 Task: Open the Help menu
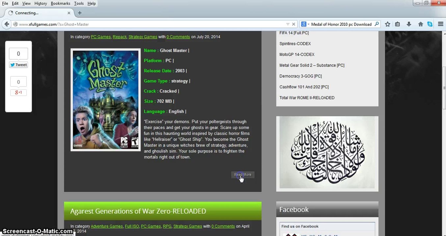(92, 3)
